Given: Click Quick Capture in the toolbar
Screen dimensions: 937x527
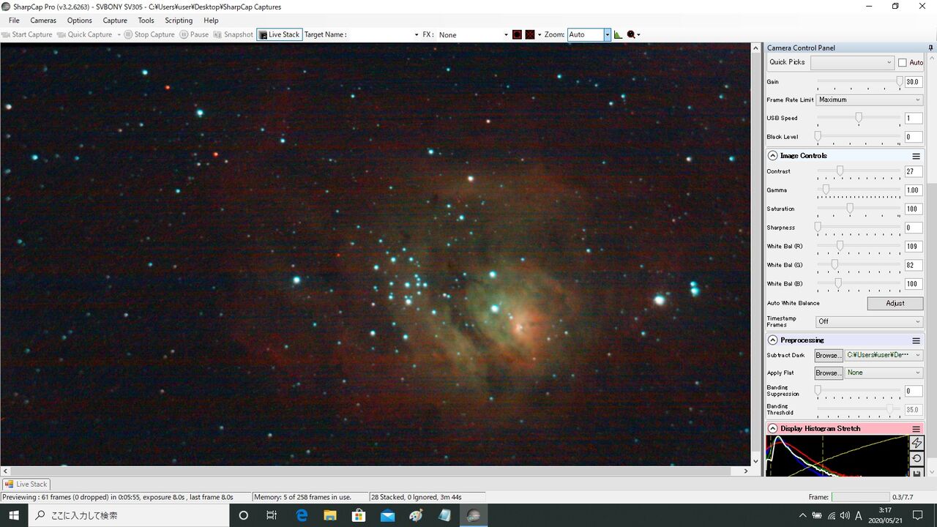Looking at the screenshot, I should tap(85, 34).
